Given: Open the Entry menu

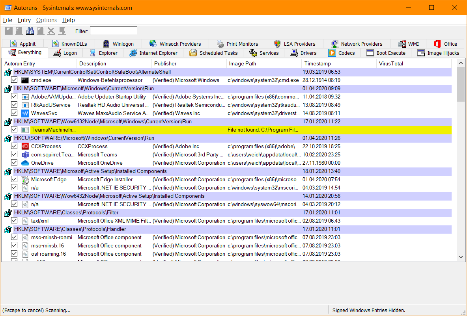Looking at the screenshot, I should (x=24, y=20).
